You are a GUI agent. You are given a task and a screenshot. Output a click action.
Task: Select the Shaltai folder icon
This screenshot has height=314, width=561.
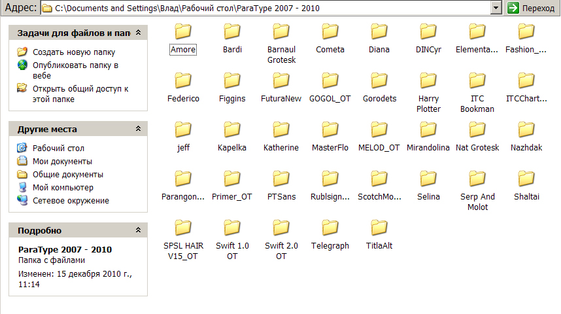point(526,179)
